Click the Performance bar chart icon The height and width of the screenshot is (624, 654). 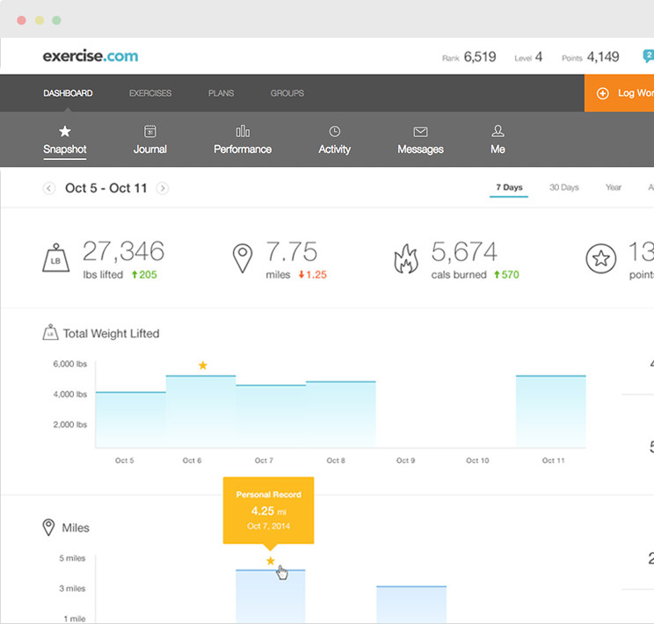(243, 131)
